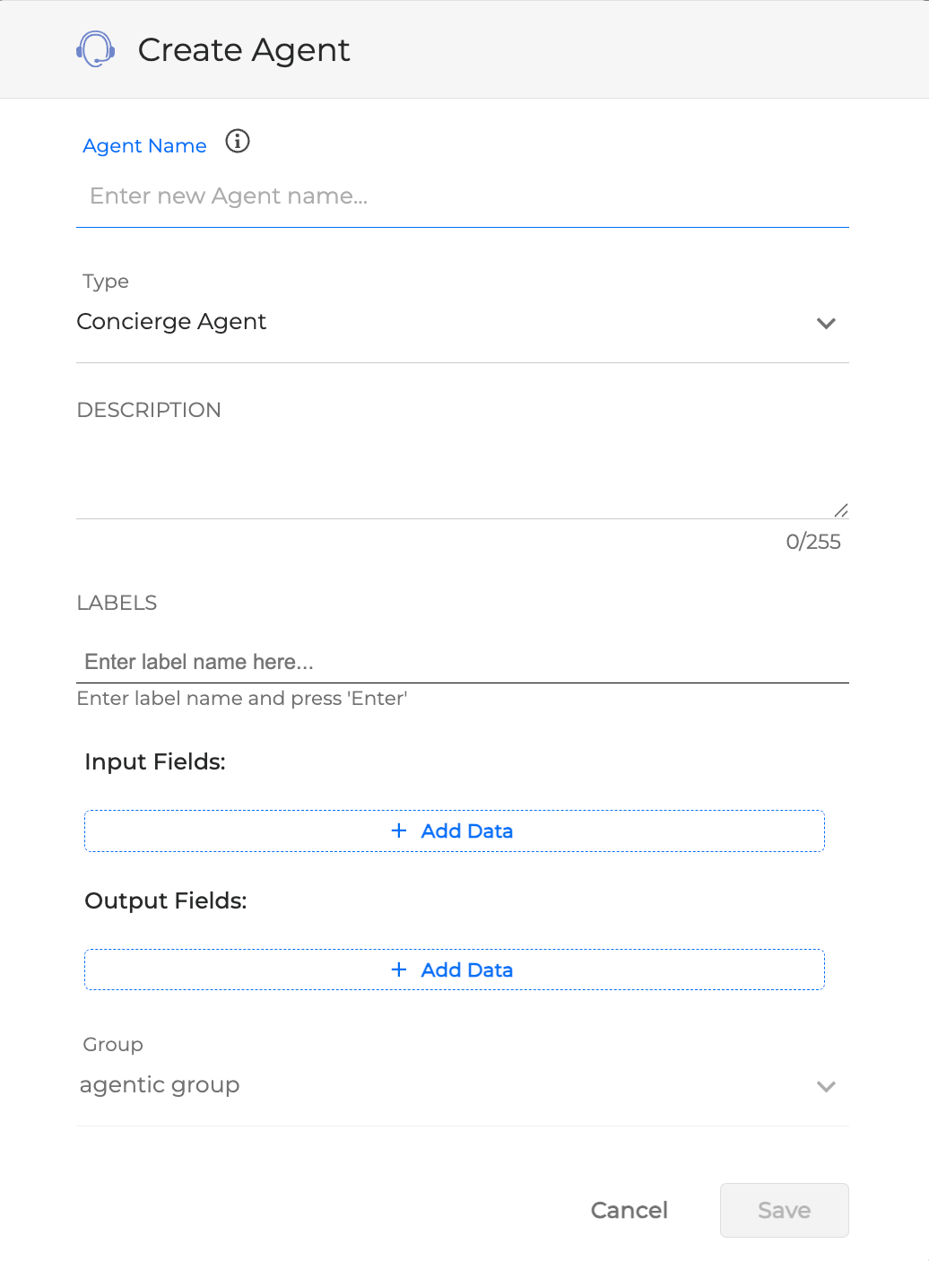Viewport: 929px width, 1261px height.
Task: Click the plus icon in Output Fields Add Data
Action: tap(398, 970)
